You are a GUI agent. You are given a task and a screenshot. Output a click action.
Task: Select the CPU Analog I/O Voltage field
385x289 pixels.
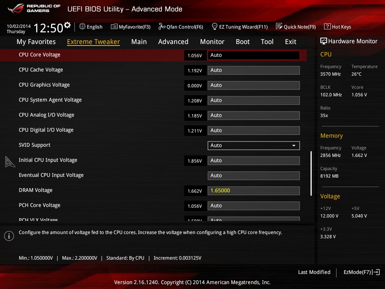254,115
